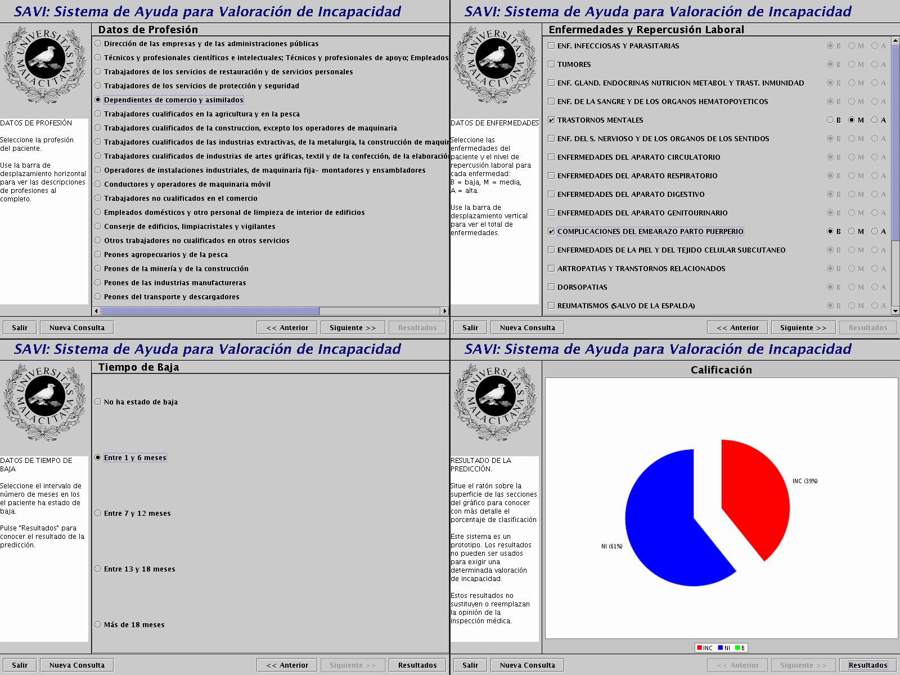Click university seal logo in Calificación panel

point(495,402)
